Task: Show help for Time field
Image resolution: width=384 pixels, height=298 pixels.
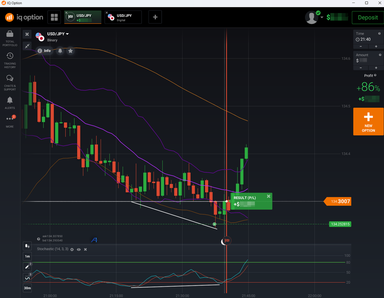Action: (380, 34)
